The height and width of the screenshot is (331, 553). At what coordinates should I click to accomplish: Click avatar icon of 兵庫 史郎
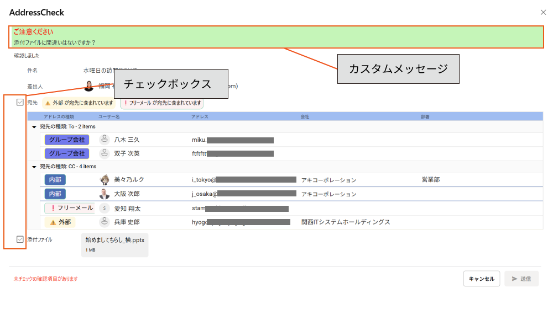(x=105, y=222)
